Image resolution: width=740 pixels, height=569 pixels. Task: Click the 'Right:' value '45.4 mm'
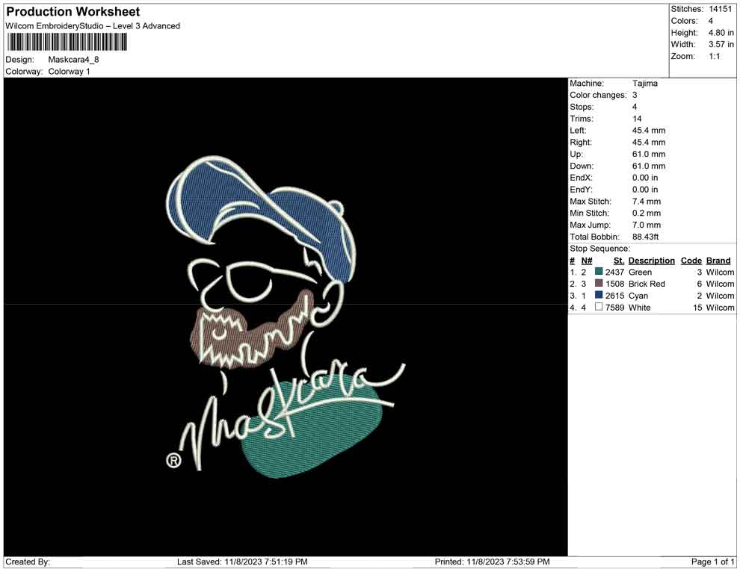pos(649,142)
